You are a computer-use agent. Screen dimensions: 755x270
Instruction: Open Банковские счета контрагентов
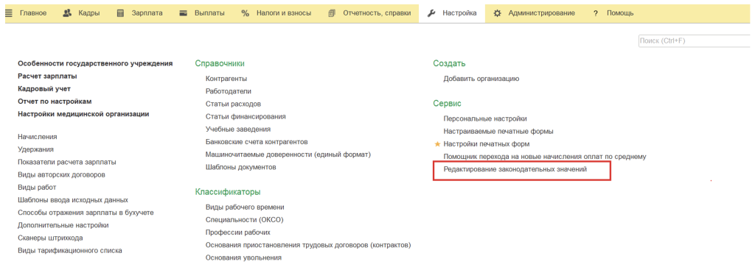pyautogui.click(x=257, y=142)
